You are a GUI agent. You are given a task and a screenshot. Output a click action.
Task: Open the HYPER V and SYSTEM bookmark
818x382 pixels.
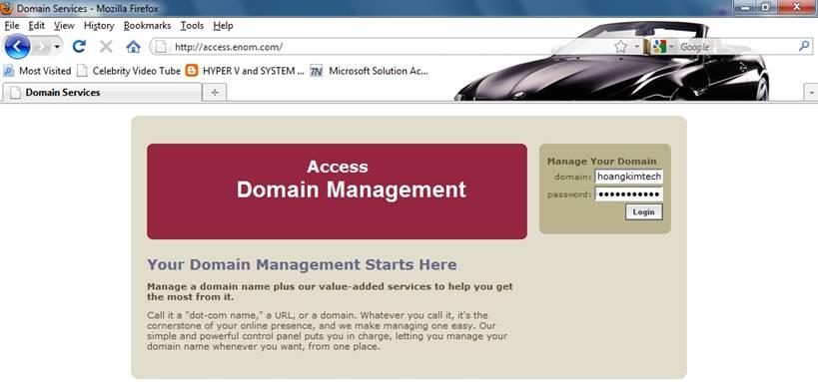[245, 71]
